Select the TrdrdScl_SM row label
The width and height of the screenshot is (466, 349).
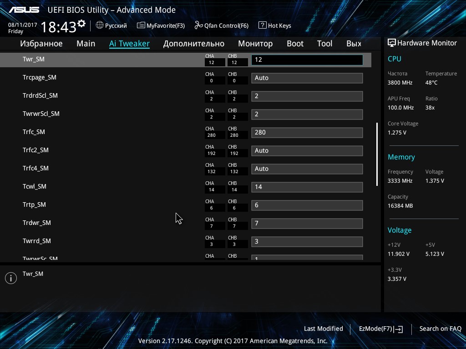coord(40,95)
